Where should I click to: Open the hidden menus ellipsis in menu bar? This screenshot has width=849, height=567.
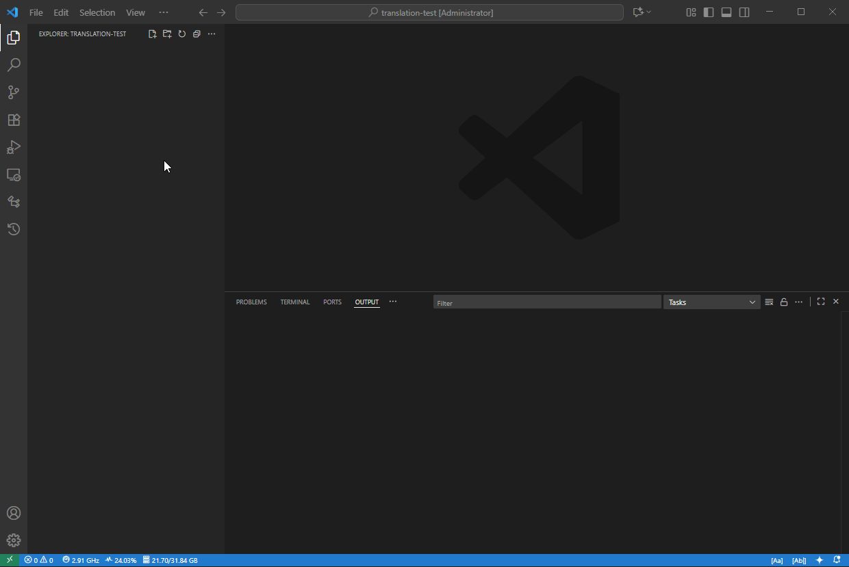[x=163, y=12]
